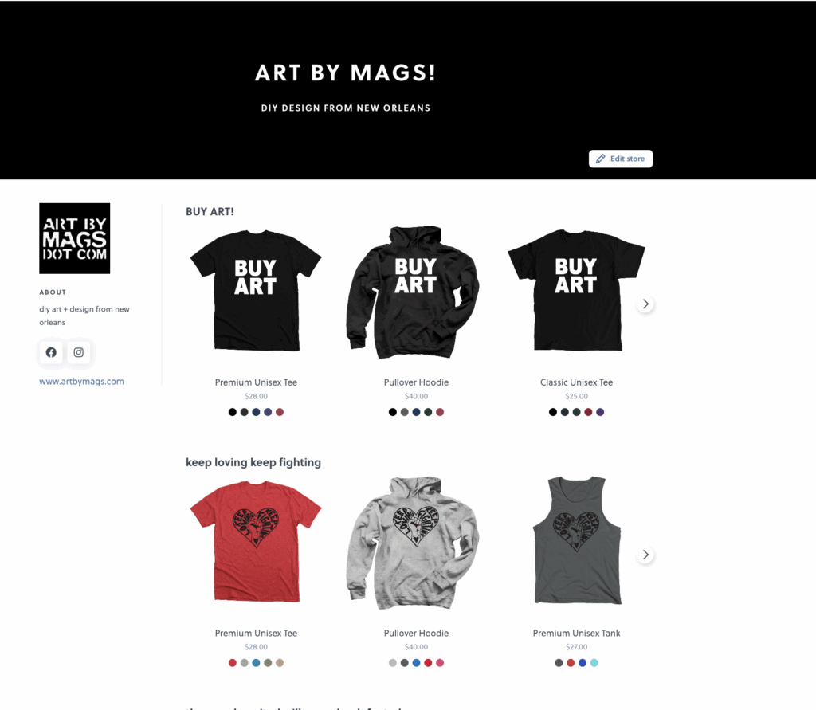Select pink swatch under grey Pullover Hoodie
Image resolution: width=816 pixels, height=710 pixels.
pos(440,663)
